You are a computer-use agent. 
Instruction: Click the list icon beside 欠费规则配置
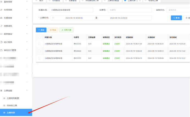(4, 98)
